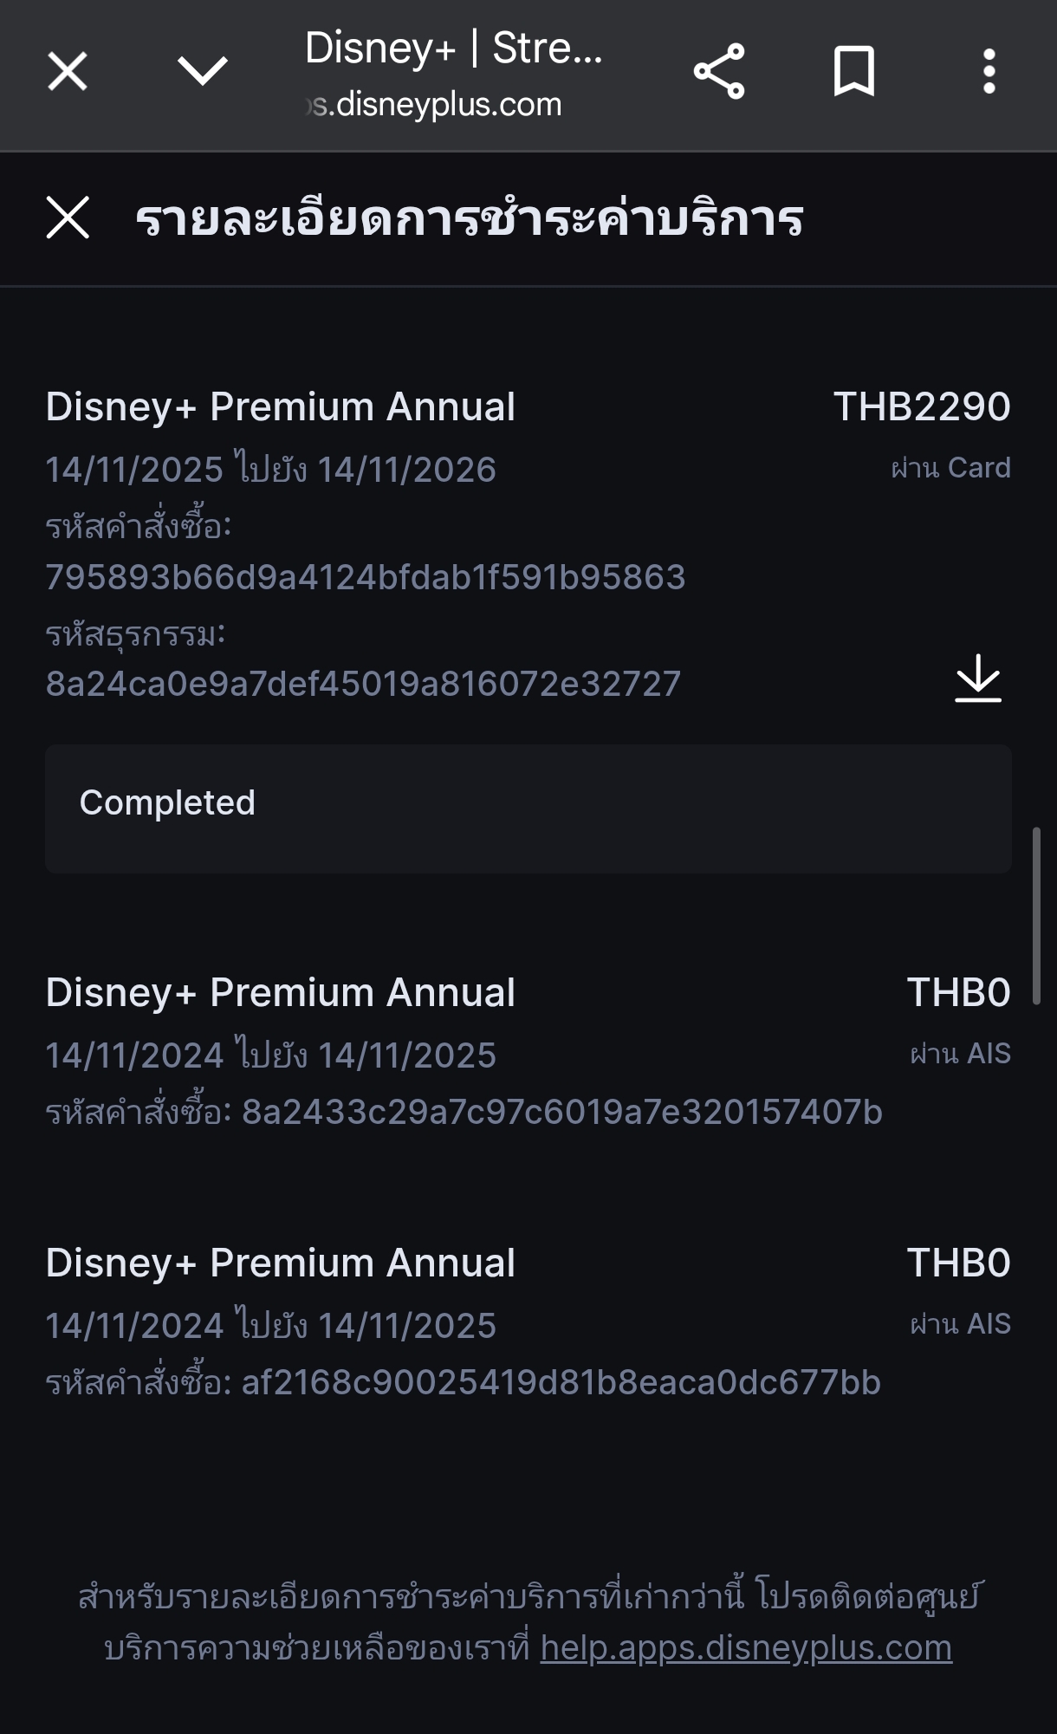The image size is (1057, 1734).
Task: Tap order ID starting with af2168c9
Action: pyautogui.click(x=561, y=1382)
